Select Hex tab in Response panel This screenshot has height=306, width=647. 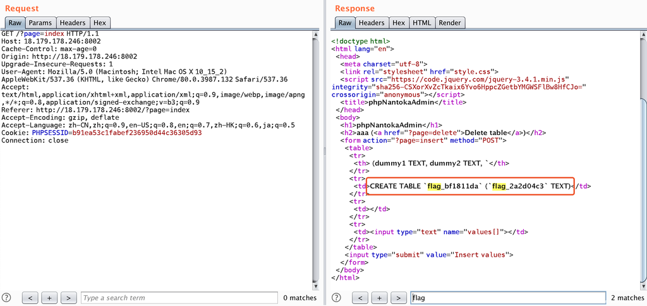point(399,23)
